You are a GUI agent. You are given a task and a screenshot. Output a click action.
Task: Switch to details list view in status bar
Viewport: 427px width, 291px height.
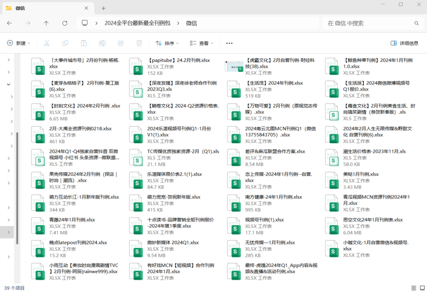tap(414, 288)
